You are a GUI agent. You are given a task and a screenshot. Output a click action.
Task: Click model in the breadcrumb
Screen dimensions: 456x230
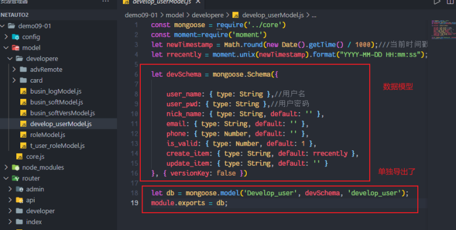pyautogui.click(x=175, y=15)
